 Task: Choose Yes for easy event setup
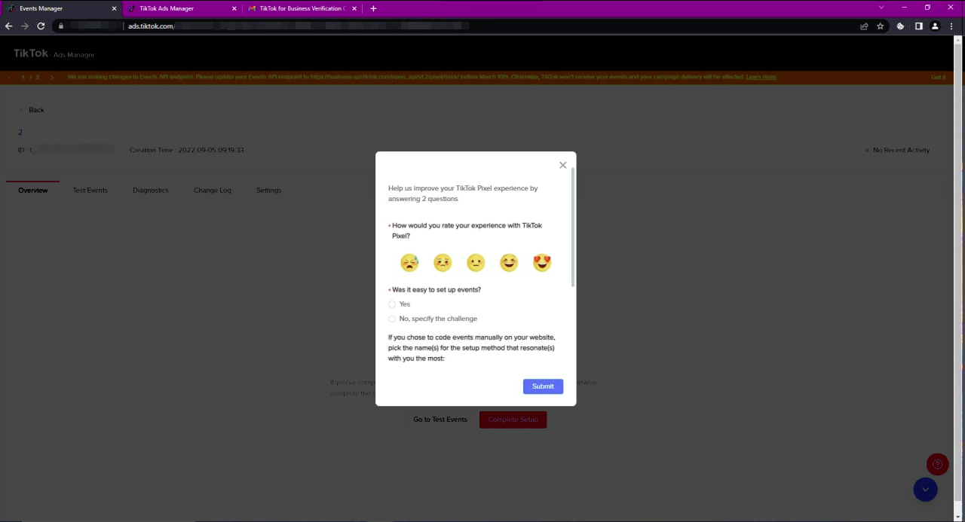[x=392, y=304]
